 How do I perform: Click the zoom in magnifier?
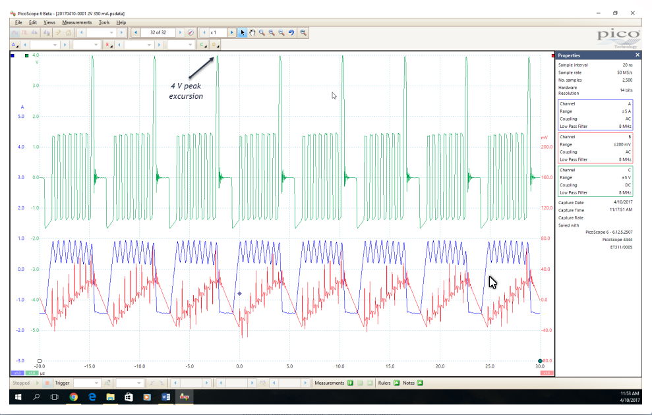(x=272, y=32)
